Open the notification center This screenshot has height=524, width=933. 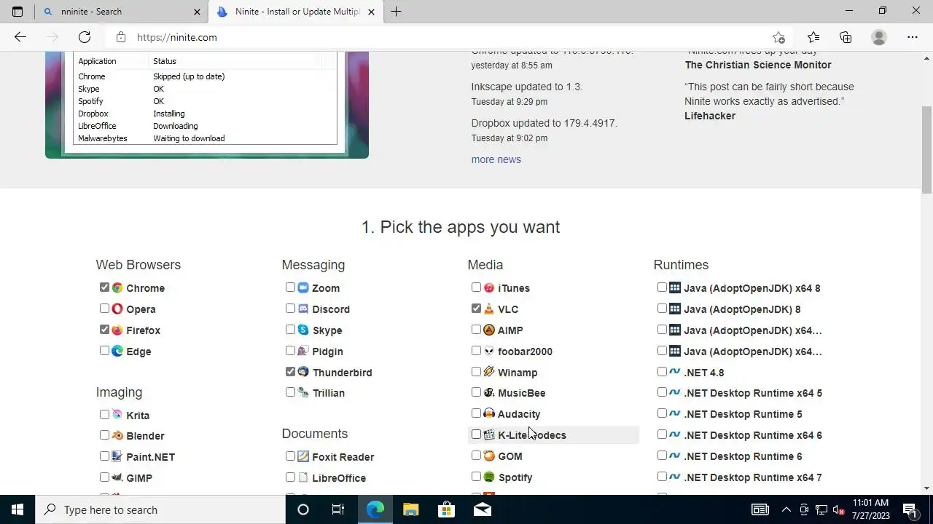[x=910, y=509]
